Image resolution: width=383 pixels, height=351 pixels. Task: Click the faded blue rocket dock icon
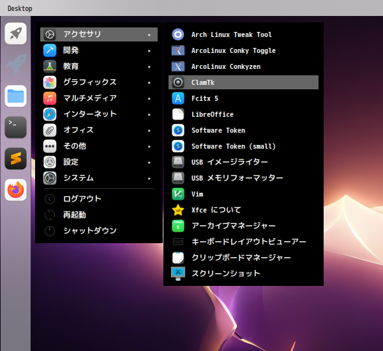click(x=15, y=64)
